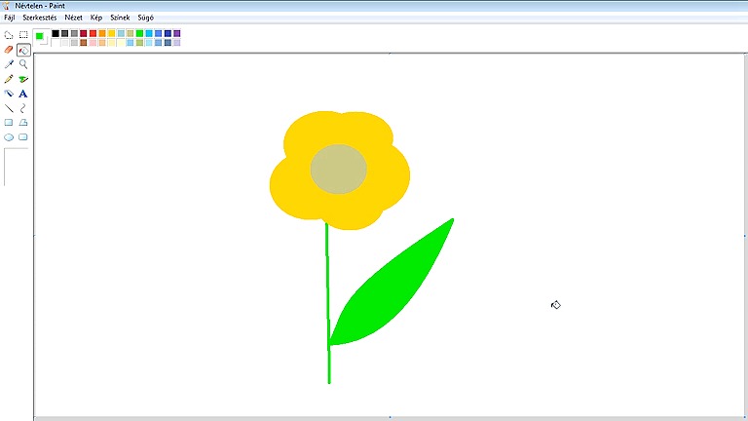The height and width of the screenshot is (421, 748).
Task: Click the flower's beige center on canvas
Action: coord(338,169)
